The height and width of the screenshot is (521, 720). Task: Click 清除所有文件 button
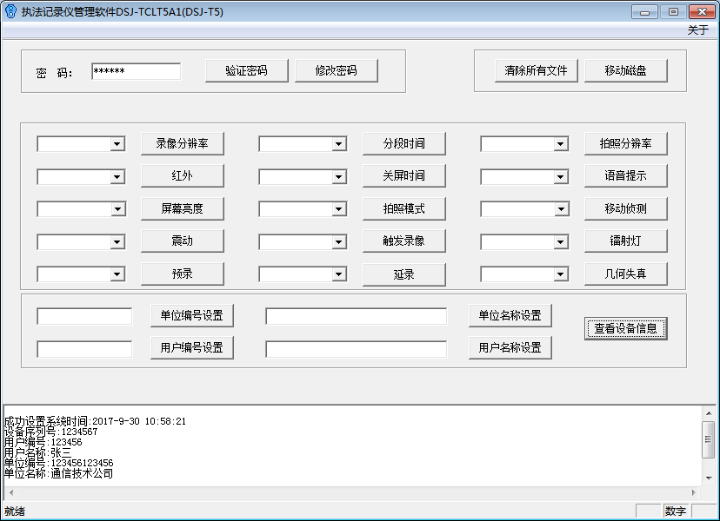[x=536, y=71]
